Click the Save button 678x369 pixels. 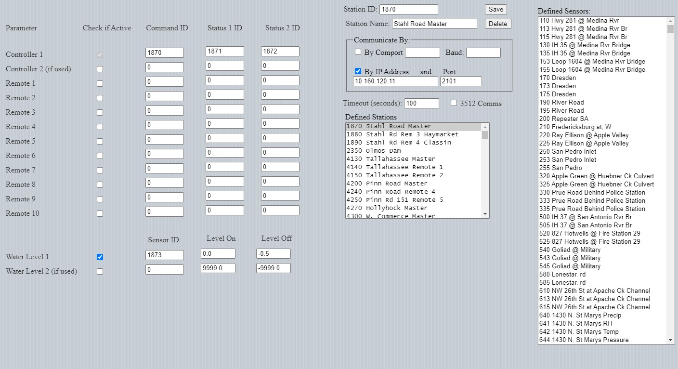point(495,10)
